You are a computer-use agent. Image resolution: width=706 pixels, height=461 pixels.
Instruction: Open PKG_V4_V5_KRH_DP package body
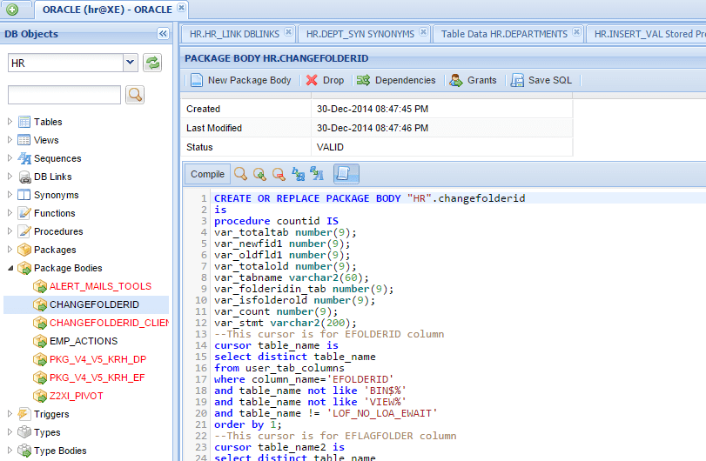97,359
